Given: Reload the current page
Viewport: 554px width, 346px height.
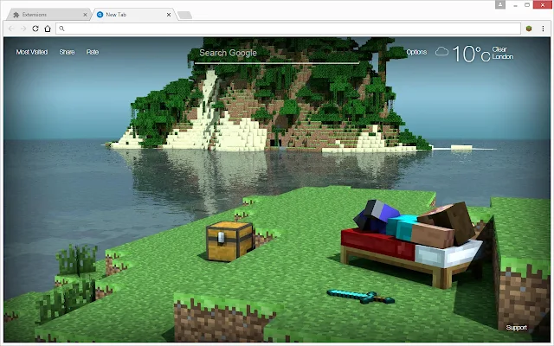Looking at the screenshot, I should [35, 29].
